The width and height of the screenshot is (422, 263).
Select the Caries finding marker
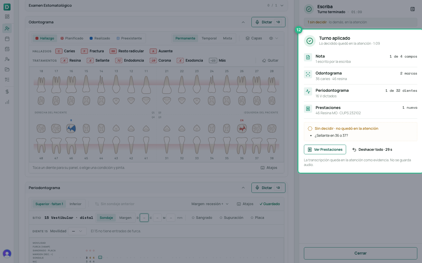coord(65,51)
